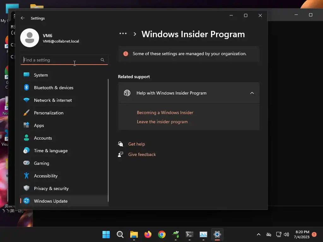This screenshot has width=323, height=242.
Task: Open Apps settings
Action: pyautogui.click(x=64, y=125)
